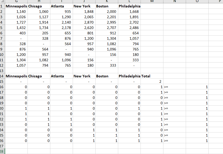Select the row 28 header
The width and height of the screenshot is (223, 154).
click(x=2, y=151)
